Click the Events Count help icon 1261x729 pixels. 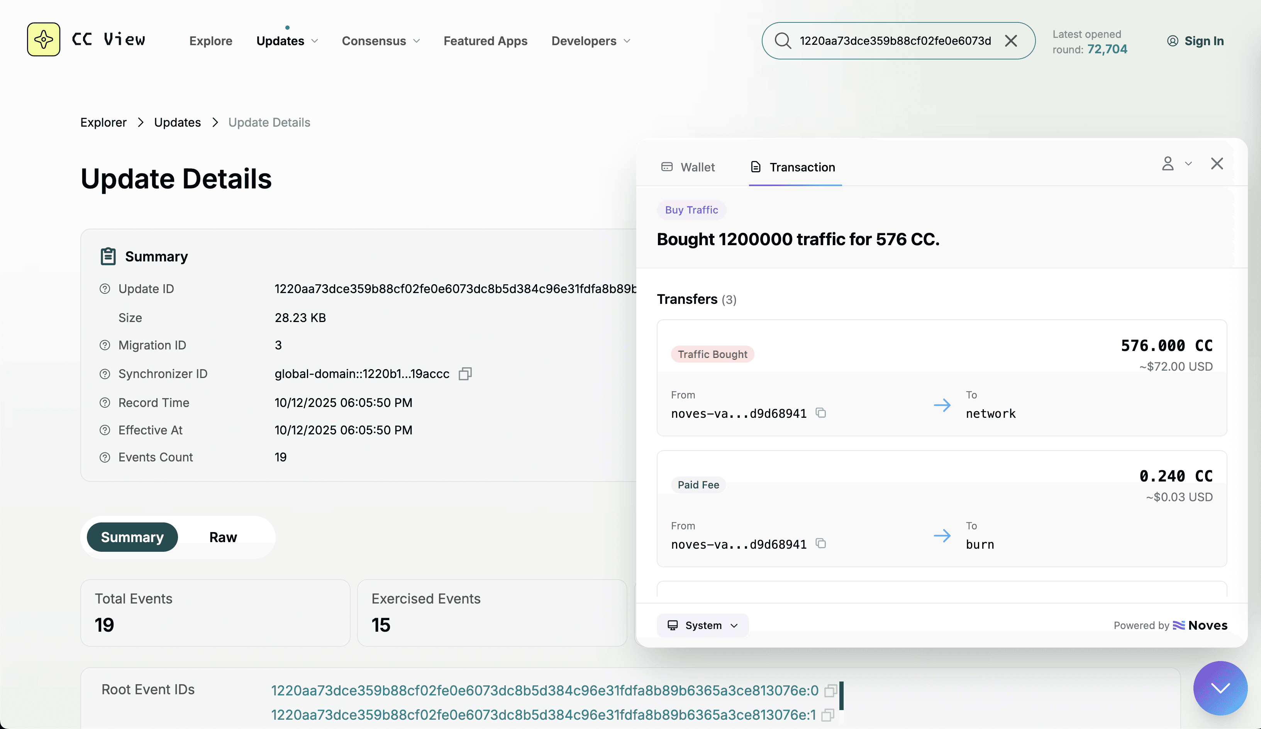pyautogui.click(x=105, y=457)
